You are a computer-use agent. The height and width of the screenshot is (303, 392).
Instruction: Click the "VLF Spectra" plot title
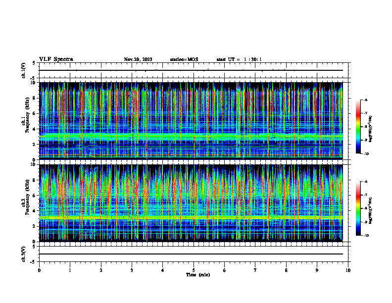56,59
